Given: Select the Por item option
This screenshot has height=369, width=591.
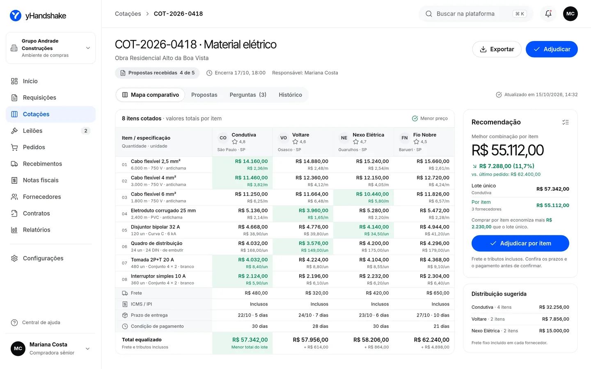Looking at the screenshot, I should tap(520, 205).
